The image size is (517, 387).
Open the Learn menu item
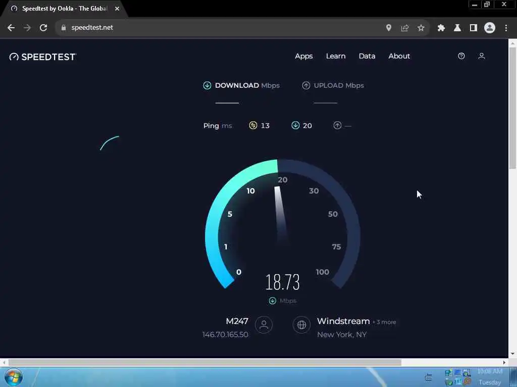pos(336,56)
